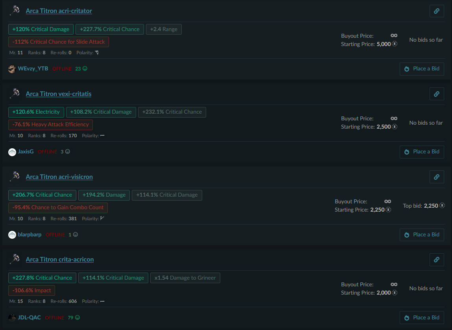Click the +194.2% Damage tag

click(104, 195)
